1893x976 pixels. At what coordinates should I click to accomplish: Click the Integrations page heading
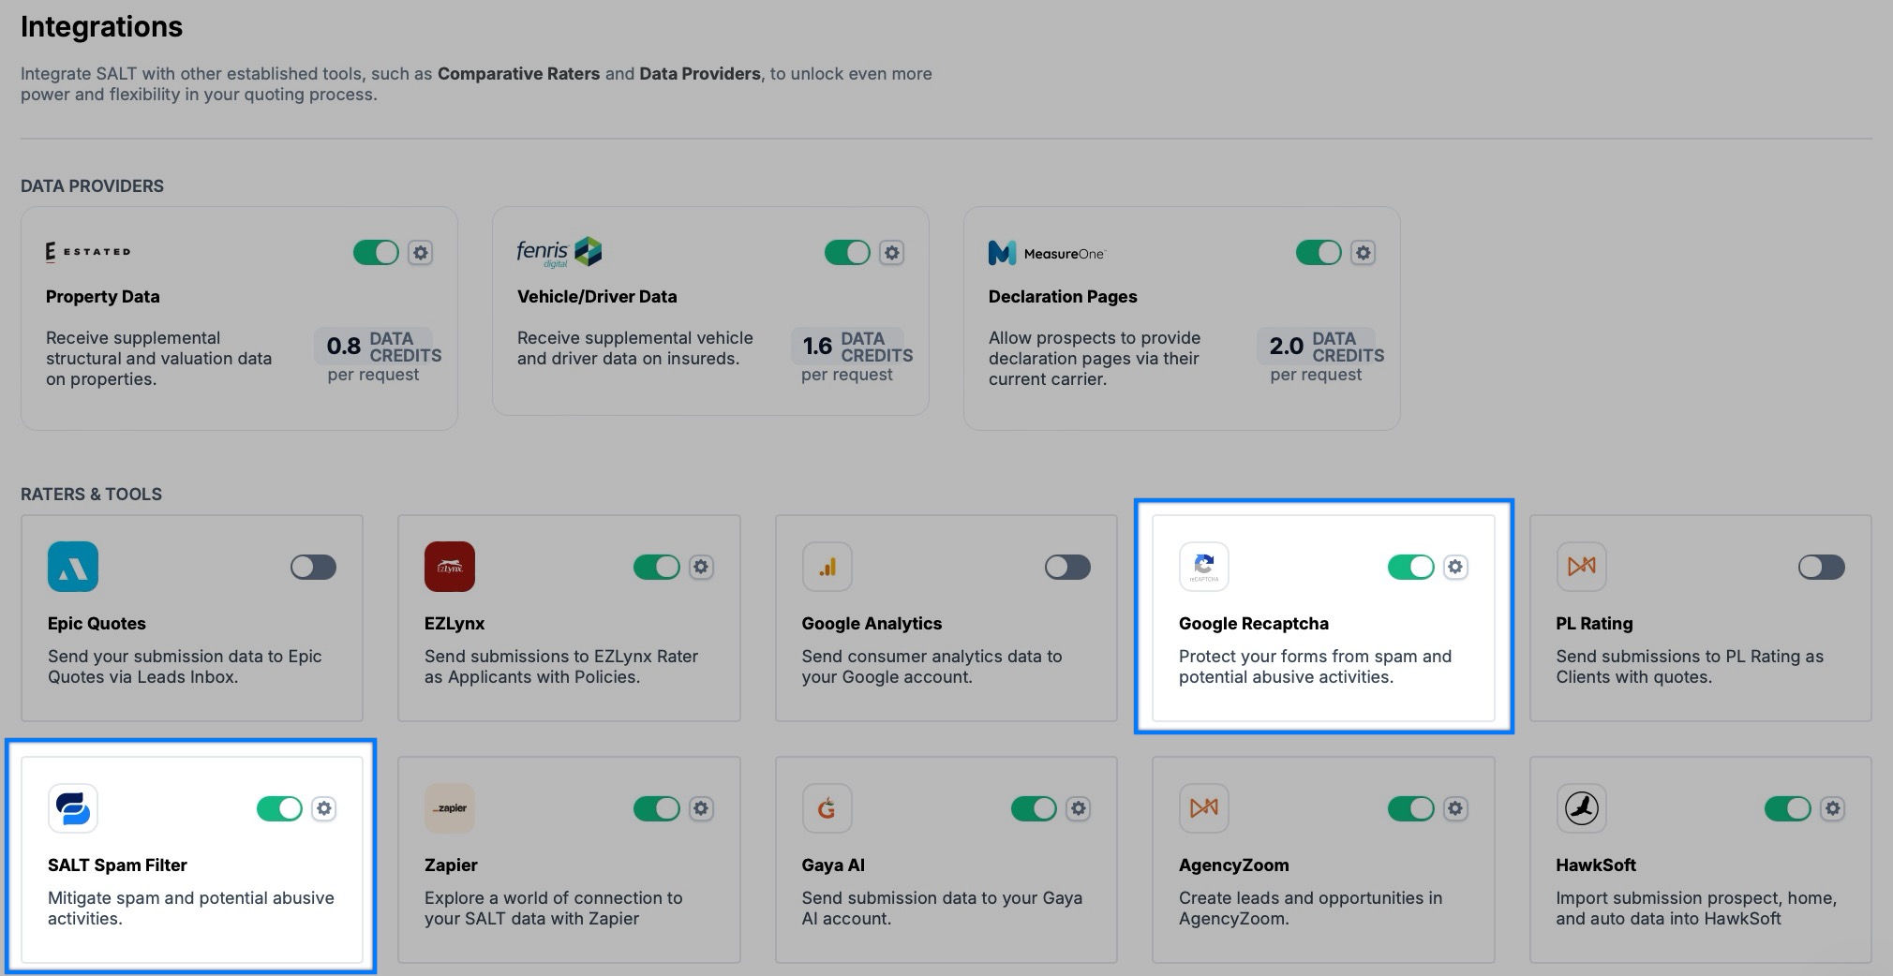pos(101,26)
